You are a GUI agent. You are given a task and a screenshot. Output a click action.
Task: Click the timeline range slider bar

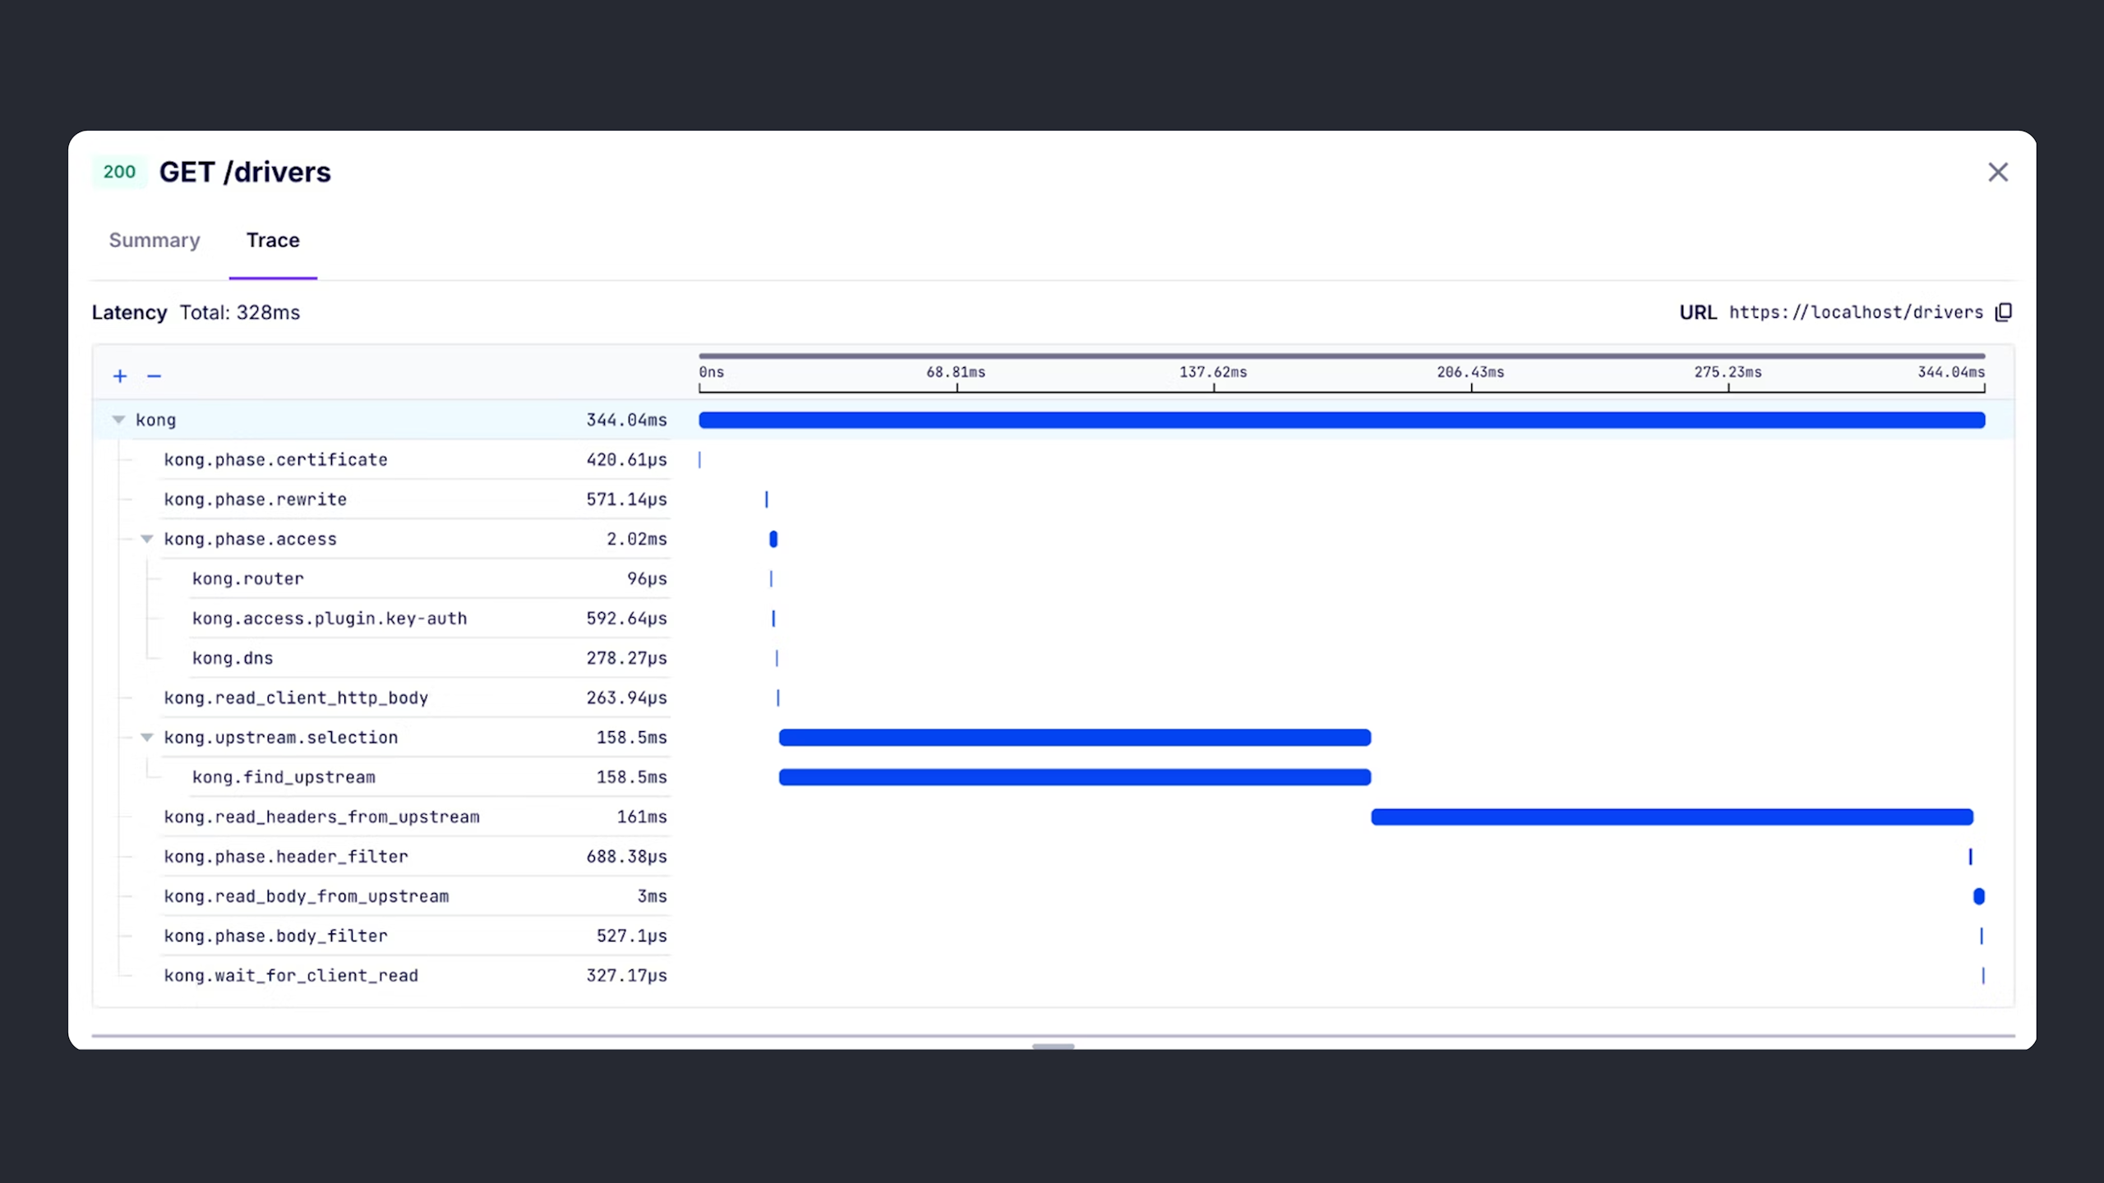(1341, 356)
